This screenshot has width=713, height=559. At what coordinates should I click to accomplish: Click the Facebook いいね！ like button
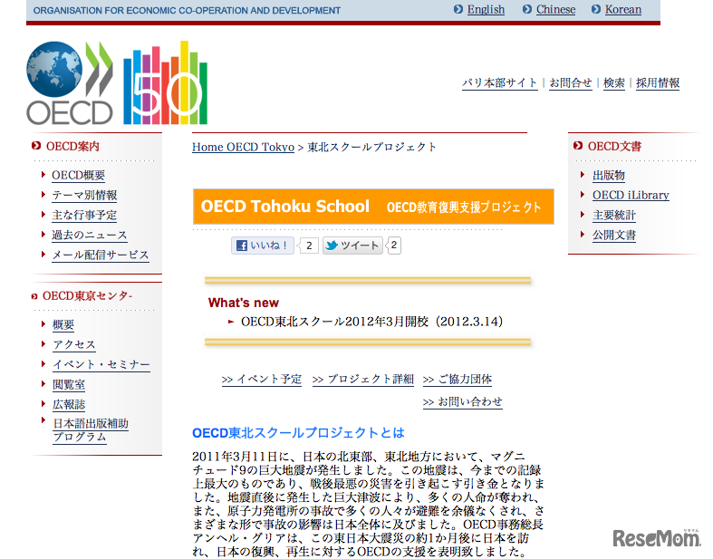pyautogui.click(x=263, y=246)
